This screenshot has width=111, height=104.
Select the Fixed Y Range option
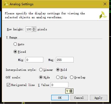(15, 52)
